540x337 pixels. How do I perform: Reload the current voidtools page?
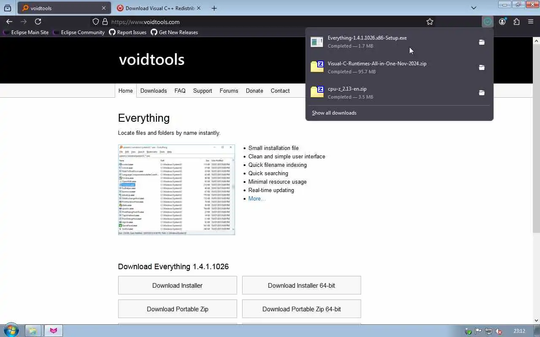38,21
